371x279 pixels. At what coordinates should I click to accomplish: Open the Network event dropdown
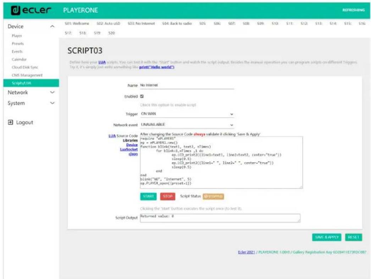click(x=187, y=124)
